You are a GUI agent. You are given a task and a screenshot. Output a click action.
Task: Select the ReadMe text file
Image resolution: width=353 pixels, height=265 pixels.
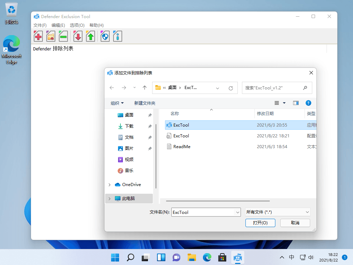(x=241, y=147)
